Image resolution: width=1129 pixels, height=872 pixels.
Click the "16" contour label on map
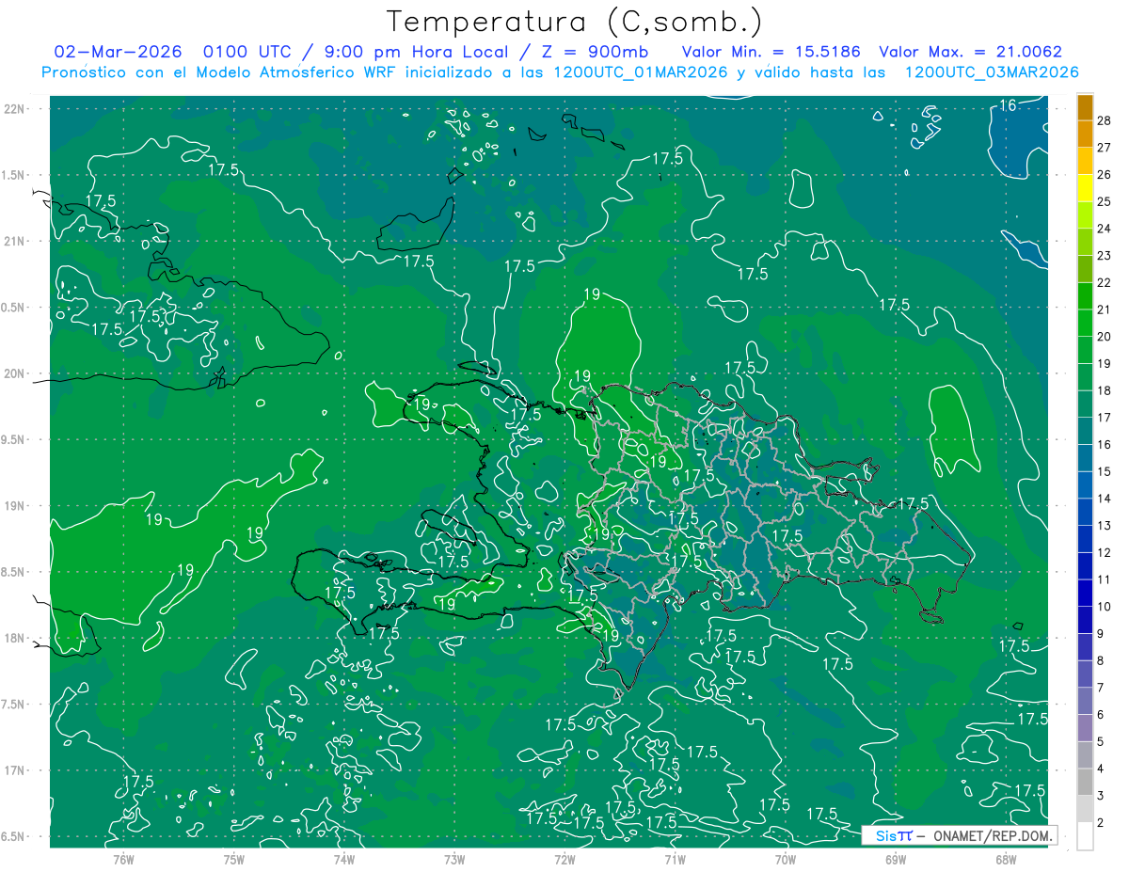(1008, 104)
